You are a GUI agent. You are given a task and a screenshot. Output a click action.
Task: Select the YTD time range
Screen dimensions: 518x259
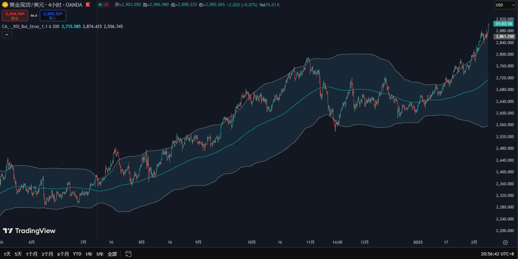(77, 254)
